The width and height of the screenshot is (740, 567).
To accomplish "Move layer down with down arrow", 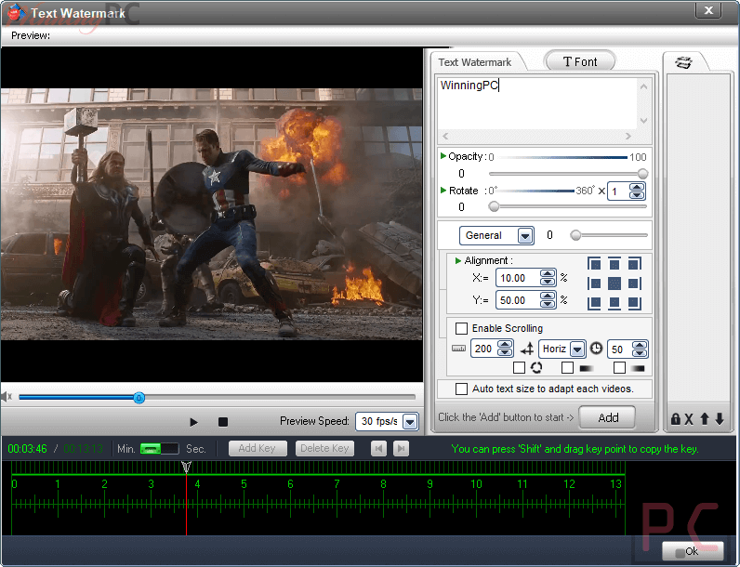I will click(x=720, y=418).
